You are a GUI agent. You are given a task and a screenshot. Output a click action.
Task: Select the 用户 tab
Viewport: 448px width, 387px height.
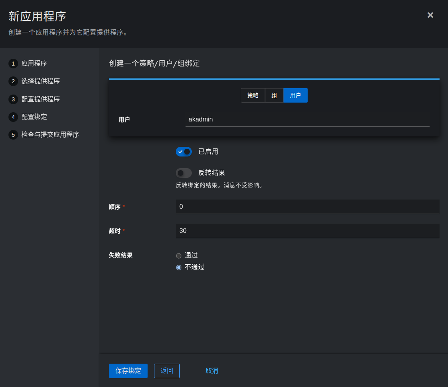(295, 95)
